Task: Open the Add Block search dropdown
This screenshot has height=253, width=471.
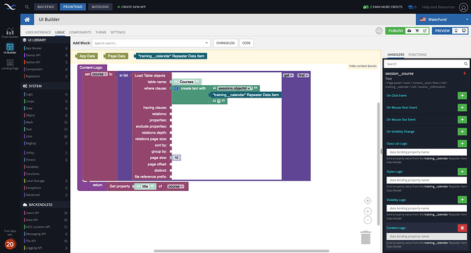Action: pyautogui.click(x=206, y=43)
